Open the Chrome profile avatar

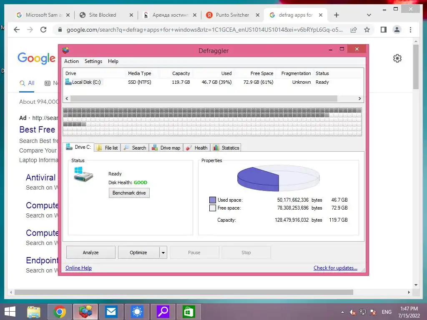click(x=397, y=30)
